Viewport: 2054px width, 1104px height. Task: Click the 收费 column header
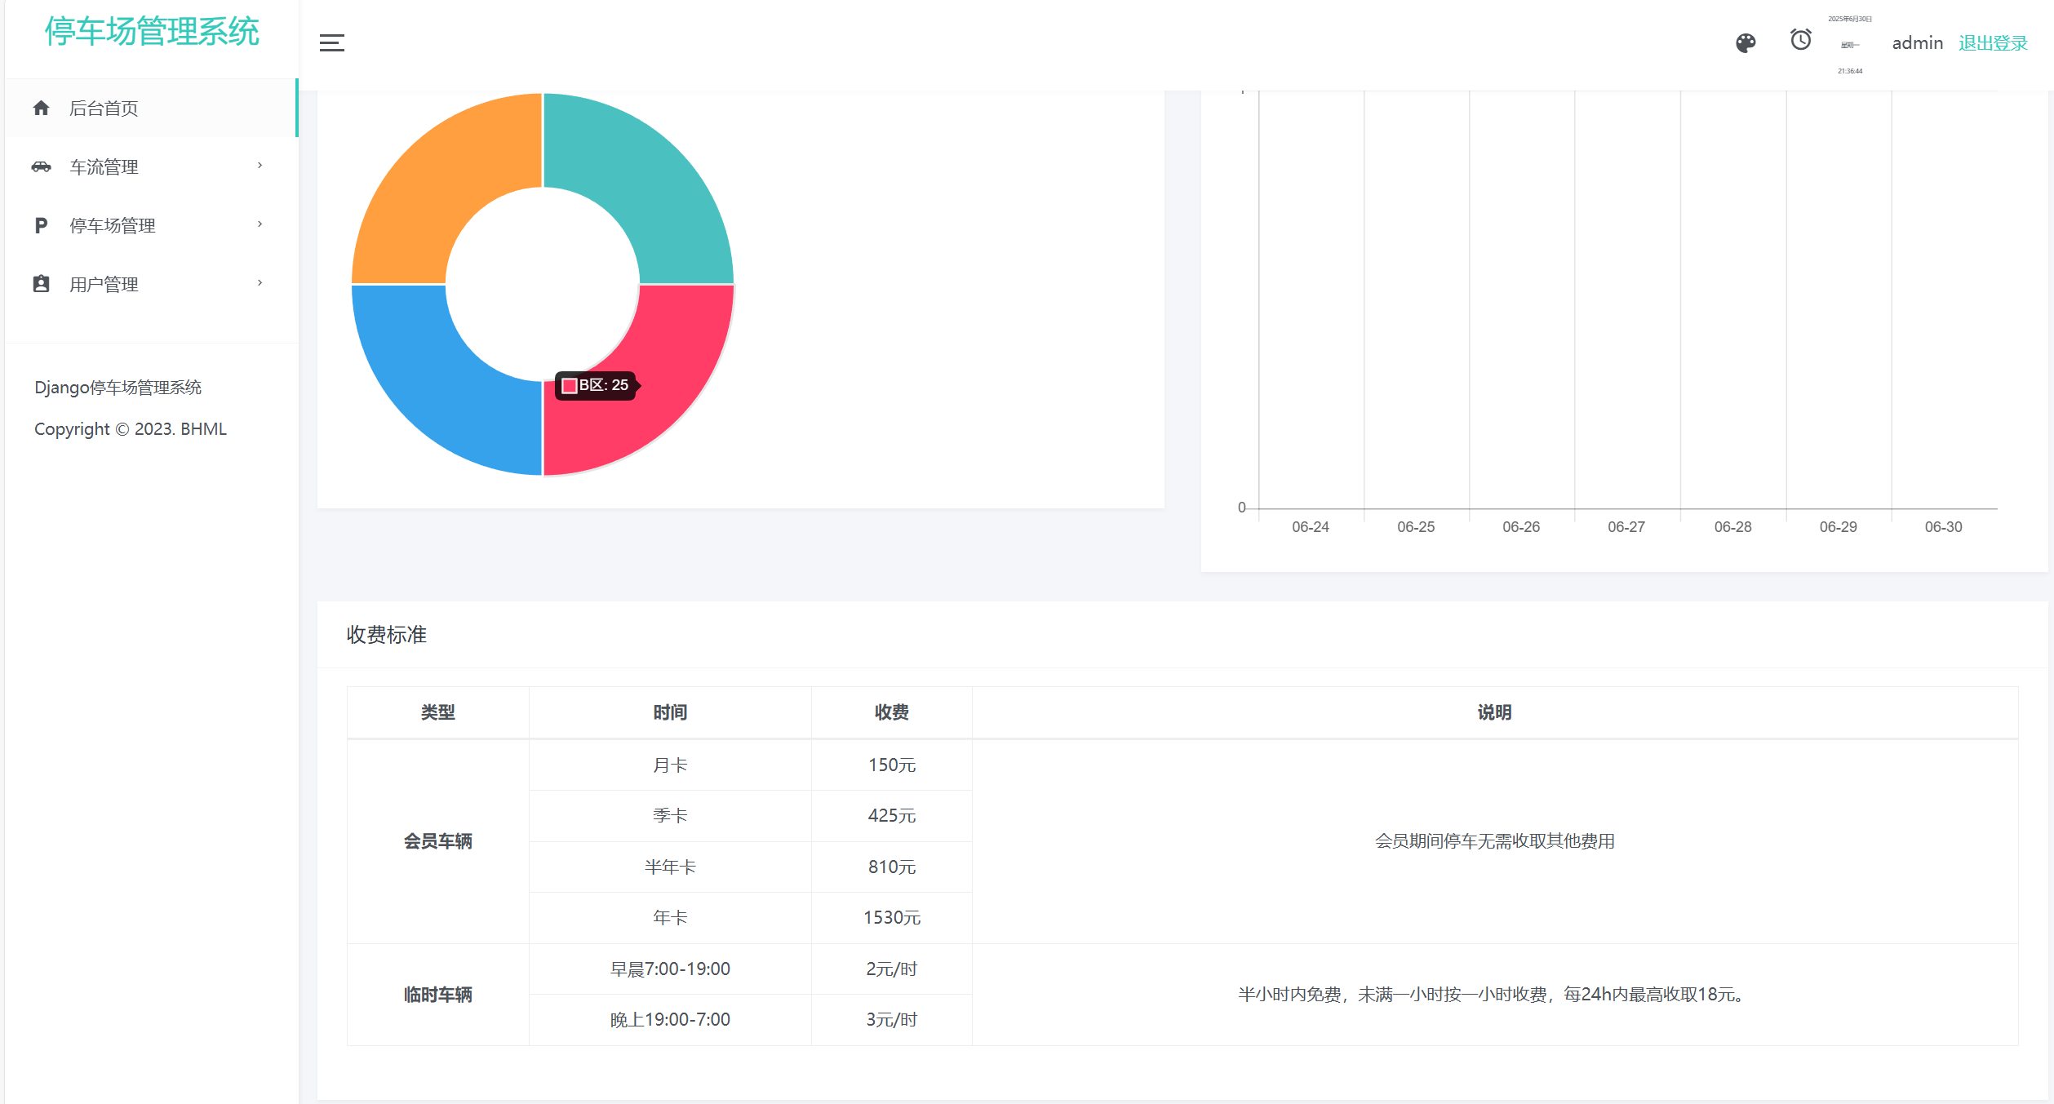pos(892,712)
